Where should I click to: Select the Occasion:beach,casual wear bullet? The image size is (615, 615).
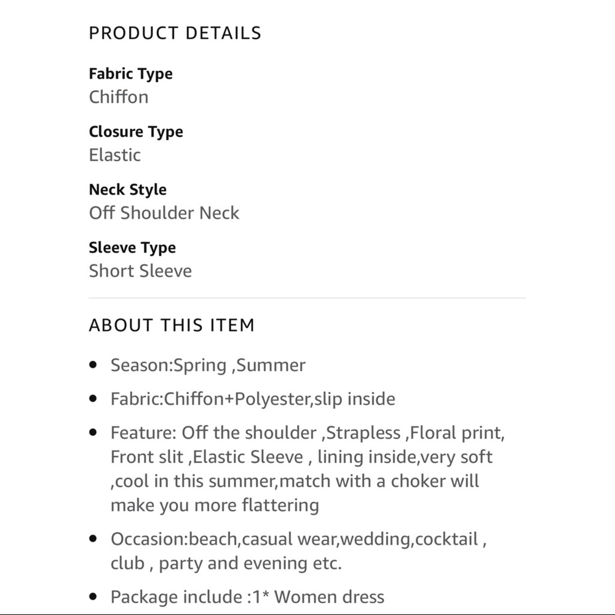298,539
